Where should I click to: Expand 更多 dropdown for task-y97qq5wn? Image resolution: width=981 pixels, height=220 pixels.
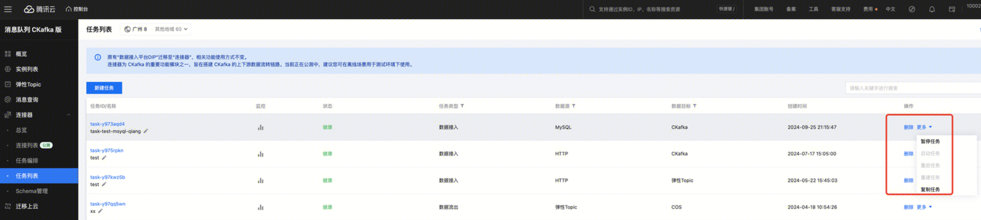coord(924,207)
